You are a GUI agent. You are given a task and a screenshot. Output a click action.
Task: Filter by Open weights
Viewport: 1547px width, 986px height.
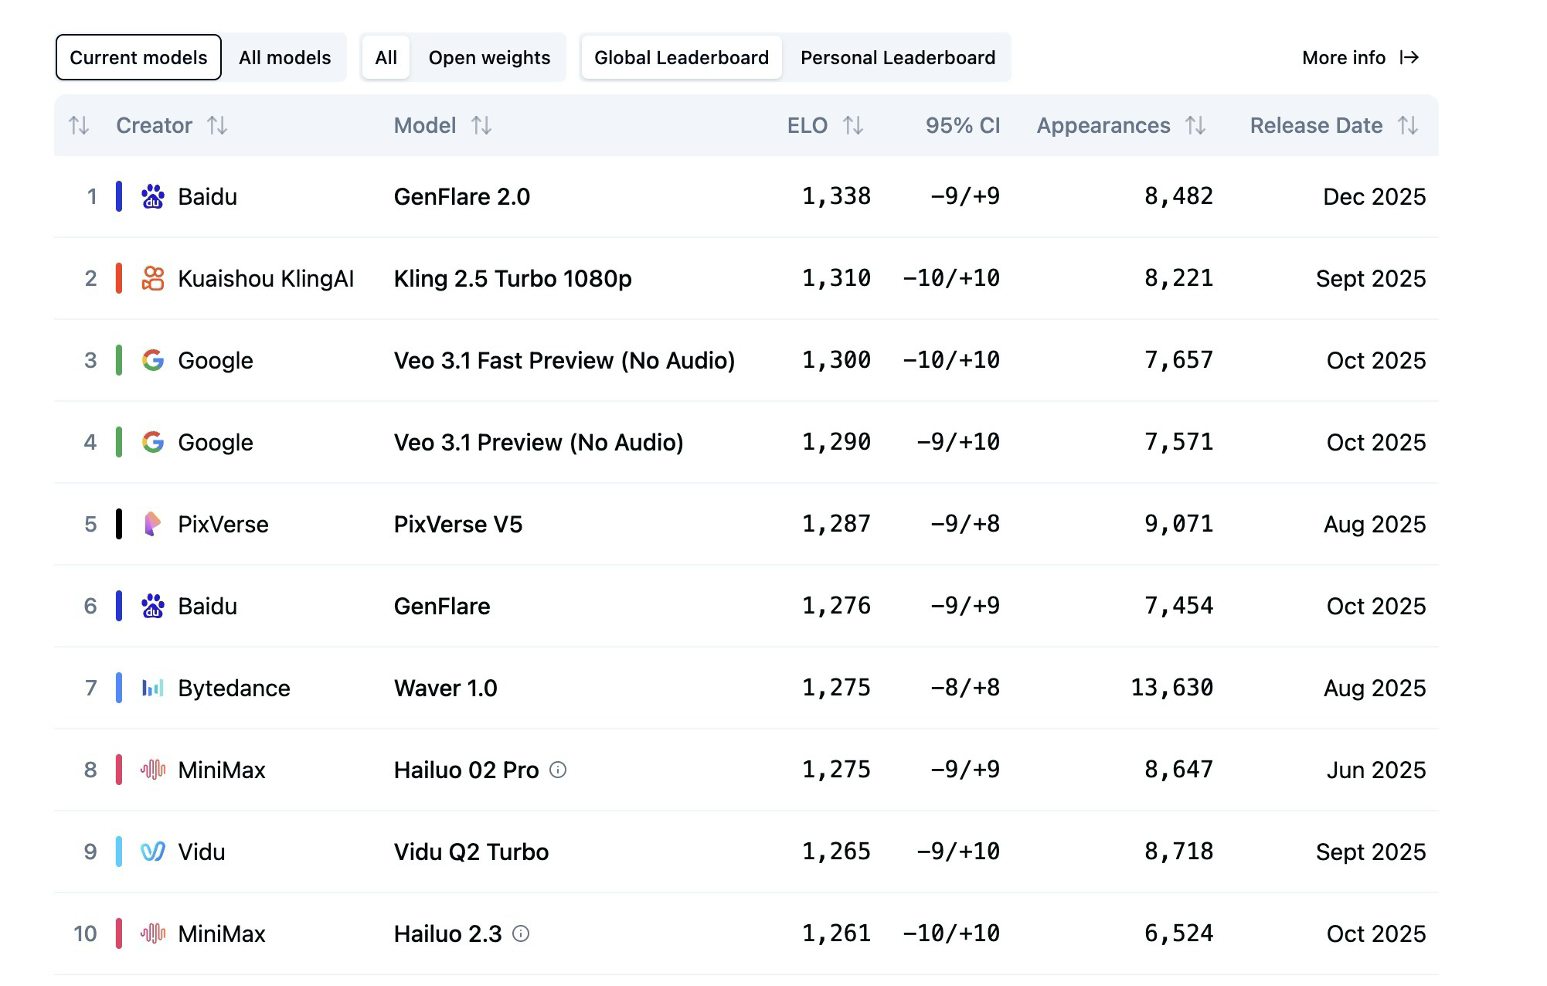click(489, 58)
